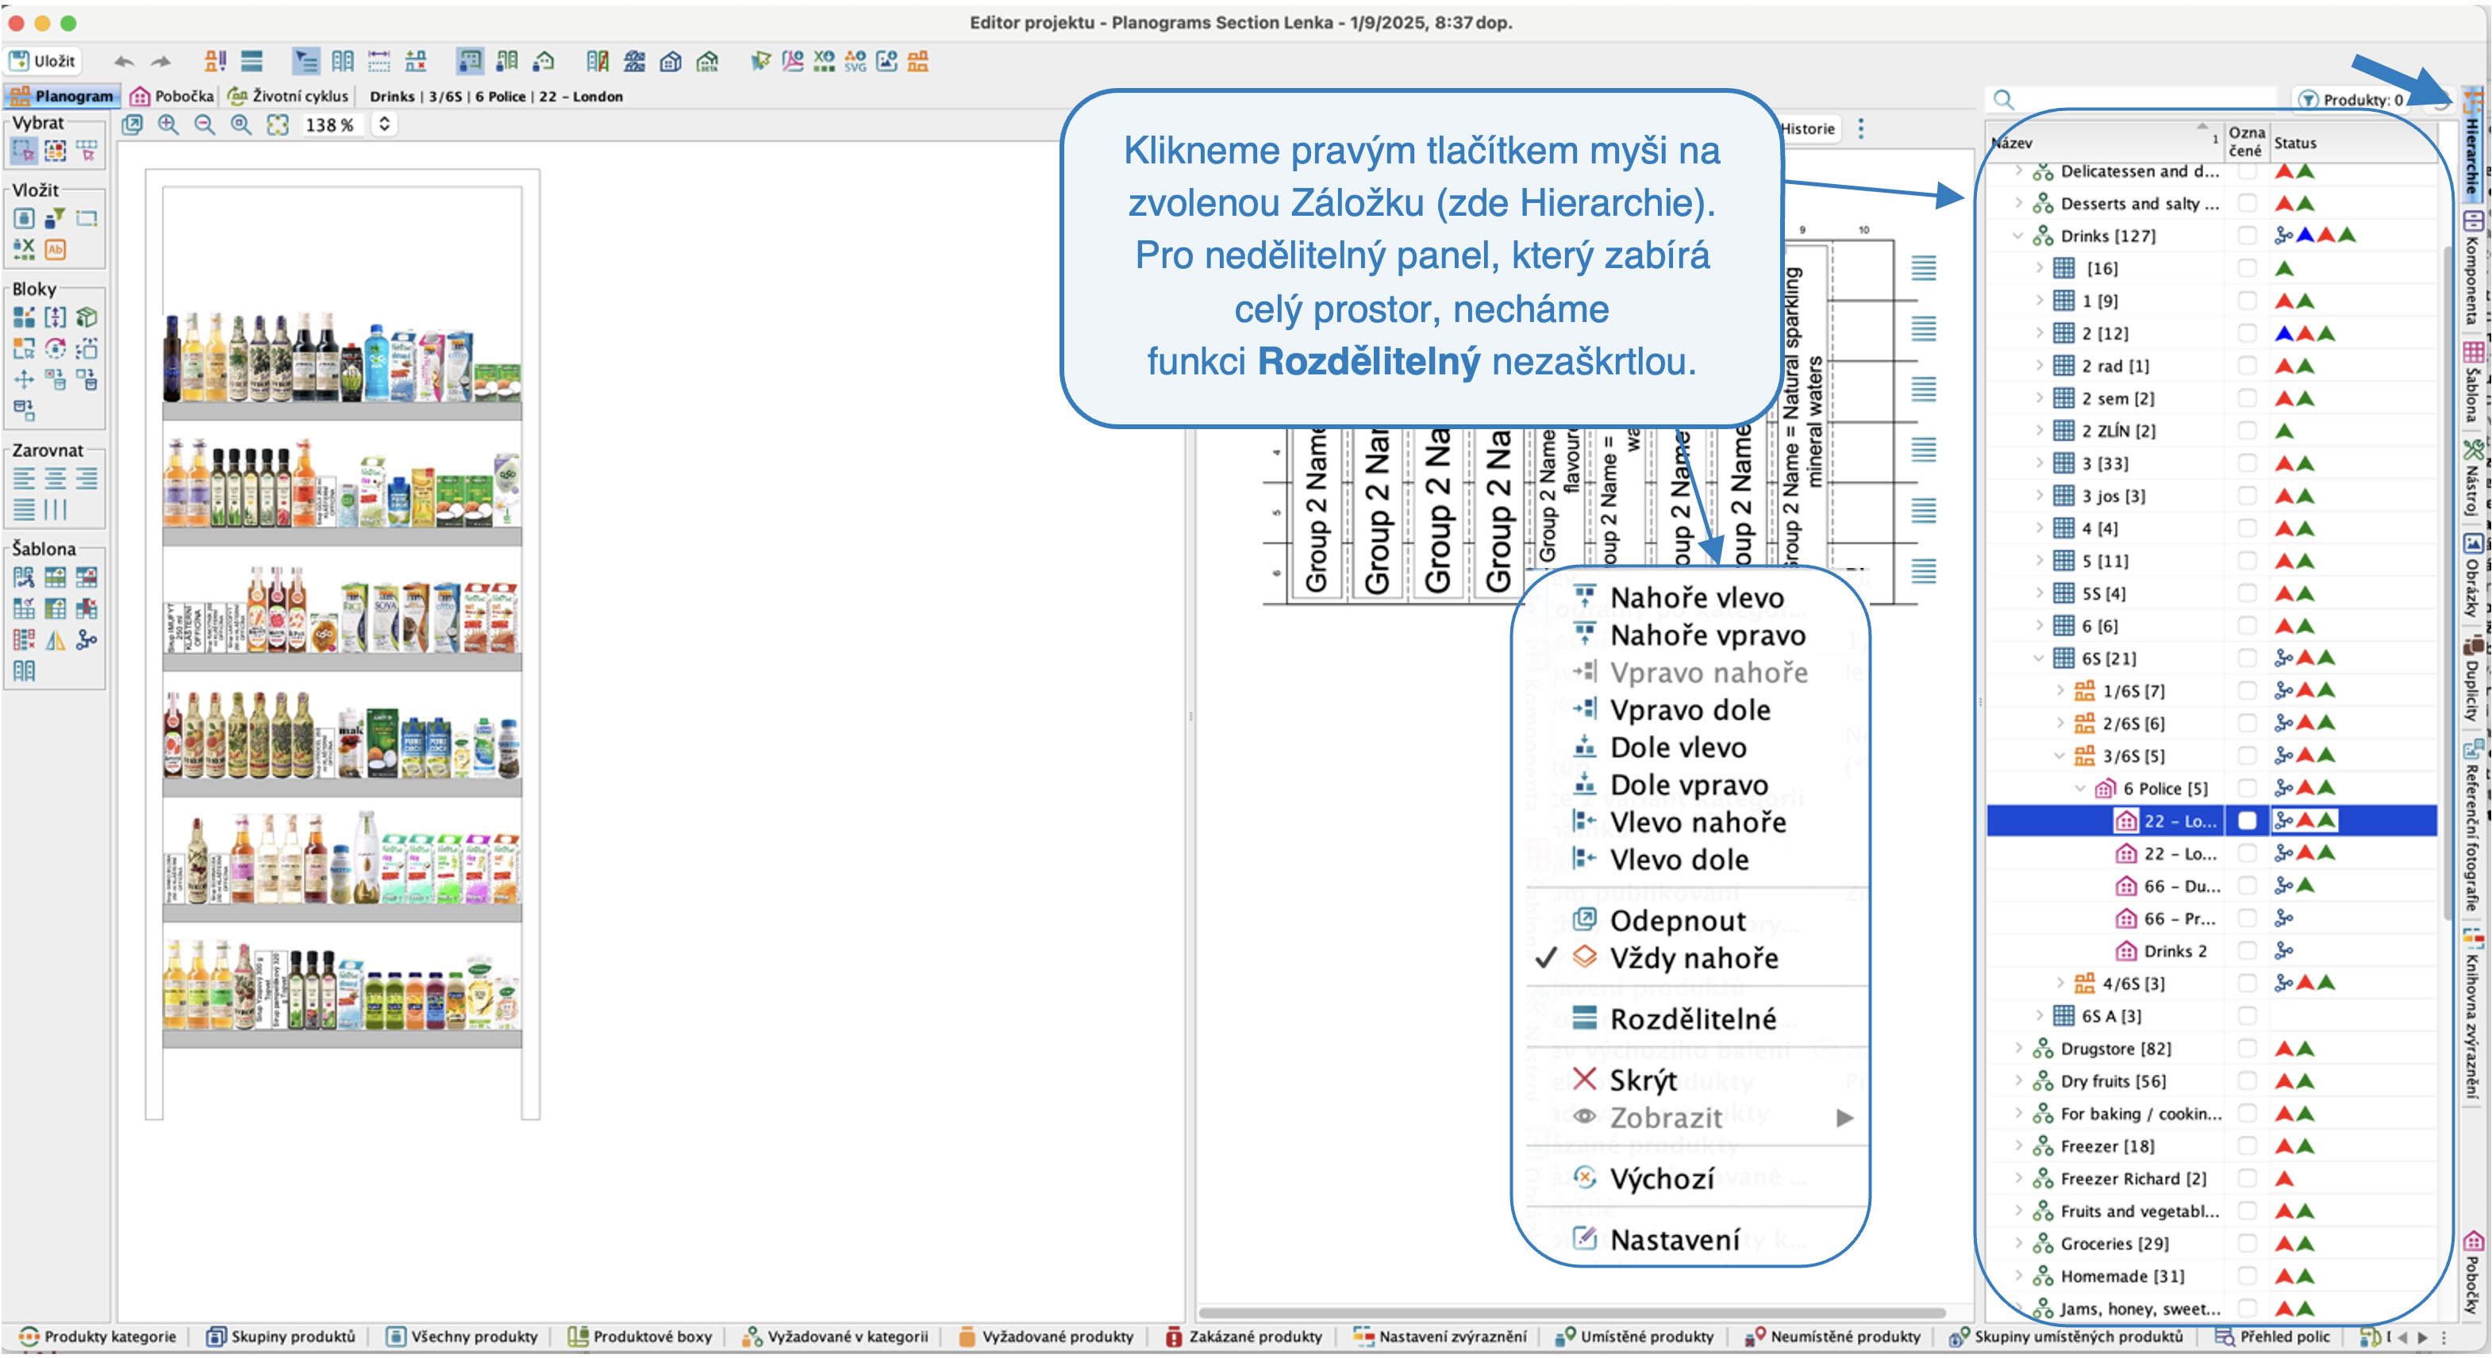Expand the Groceries [29] node

pos(2018,1244)
